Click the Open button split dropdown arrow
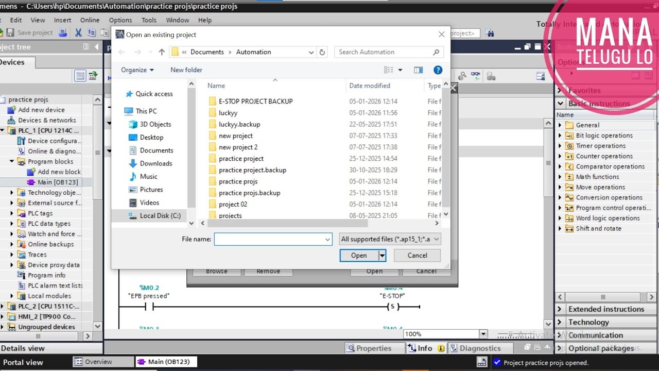This screenshot has width=659, height=371. pos(382,255)
